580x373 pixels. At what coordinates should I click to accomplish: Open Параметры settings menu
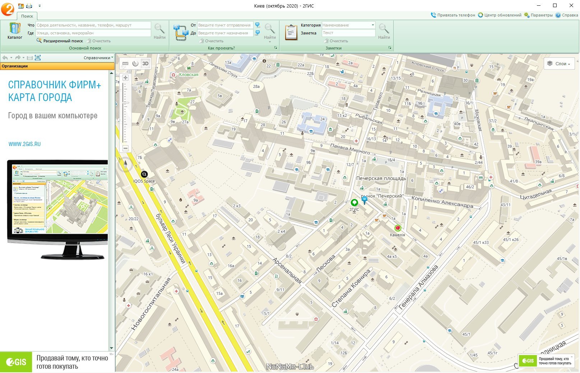pyautogui.click(x=538, y=15)
